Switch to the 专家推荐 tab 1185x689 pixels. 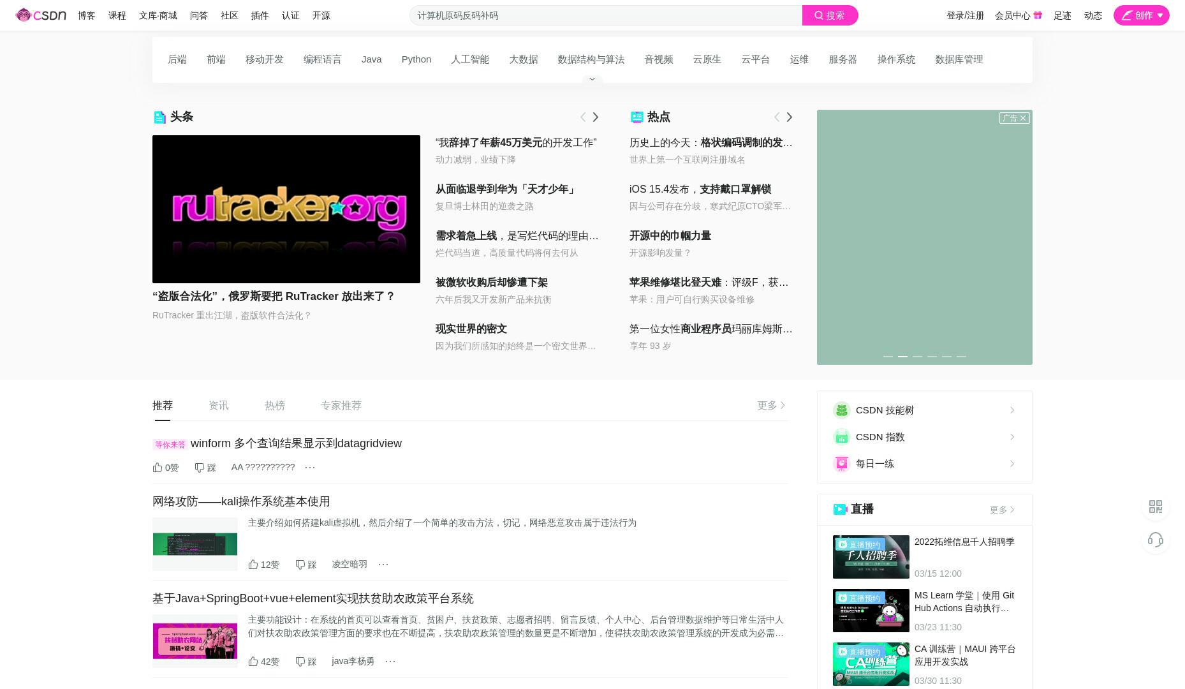[341, 406]
